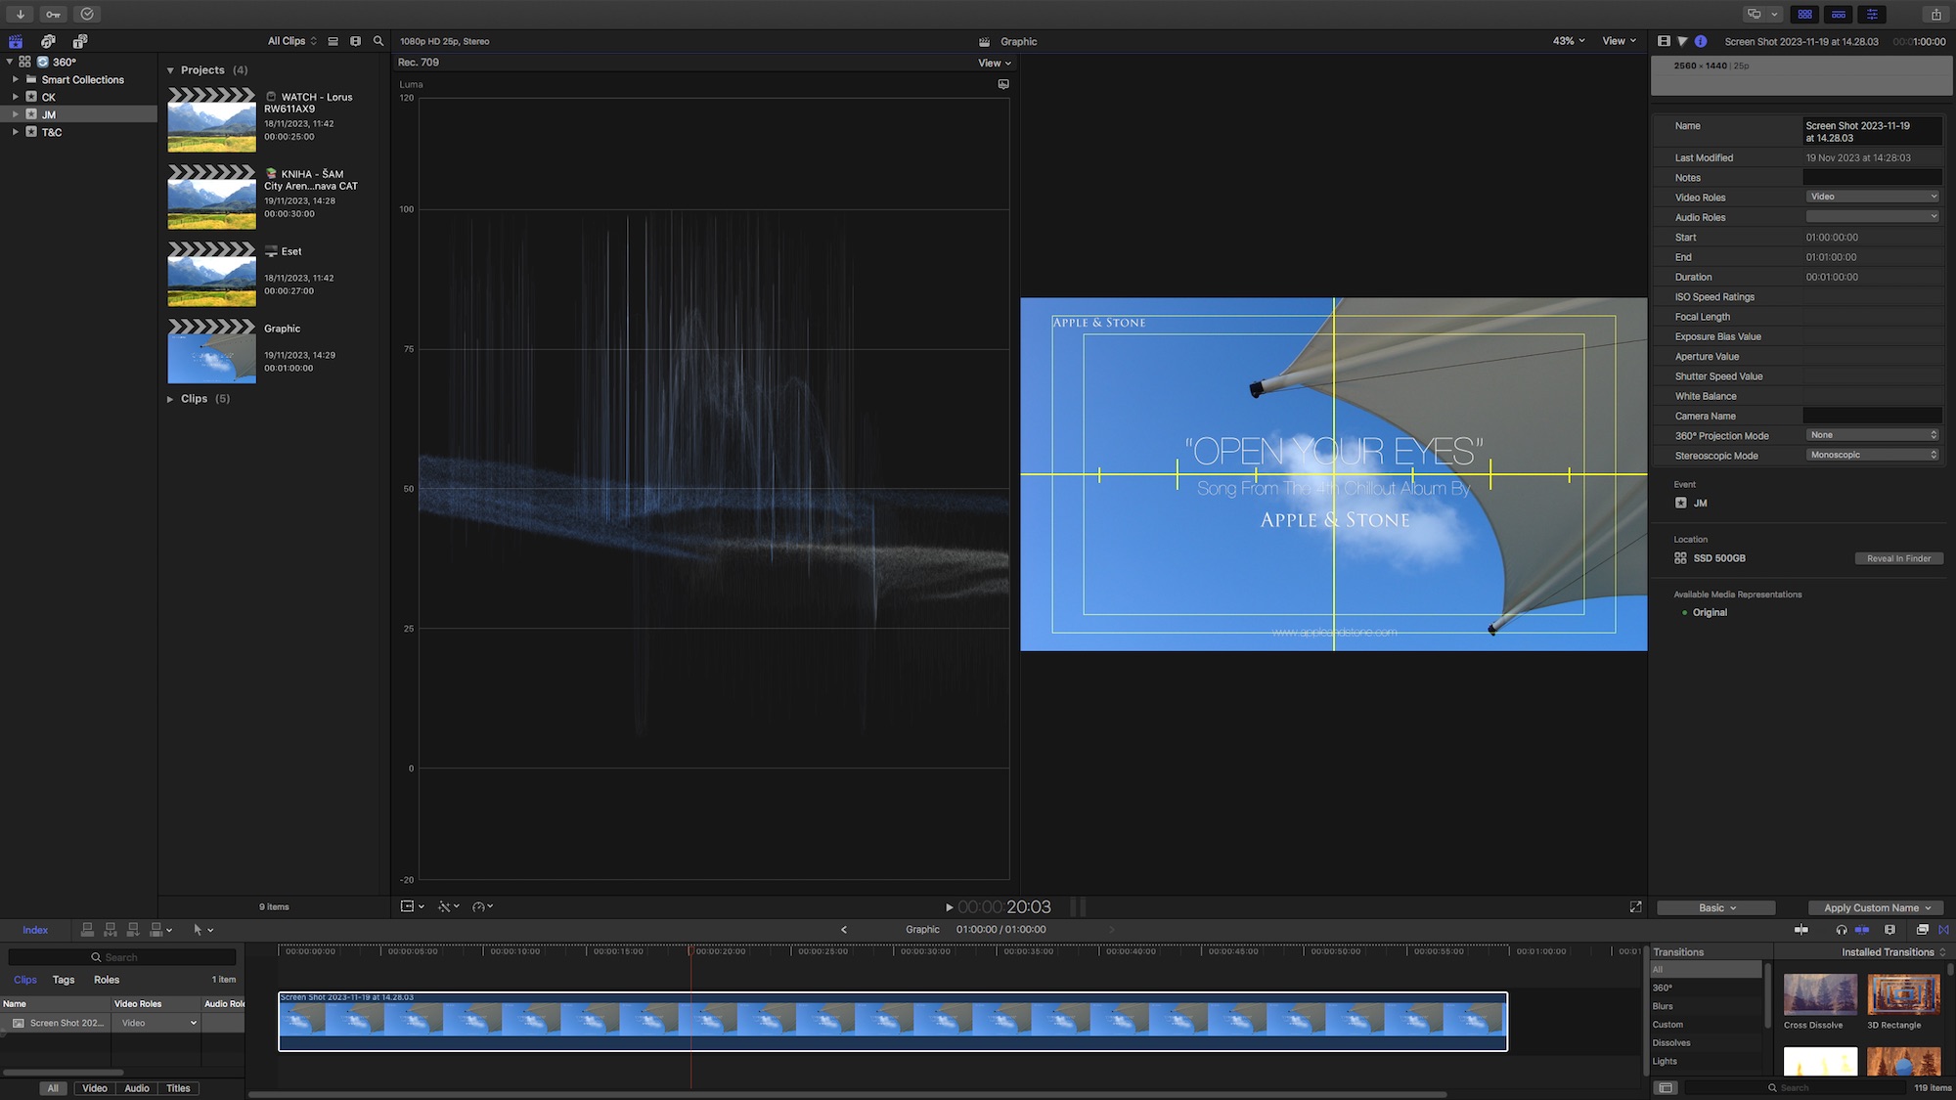The height and width of the screenshot is (1100, 1956).
Task: Expand the Smart Collections folder
Action: click(16, 79)
